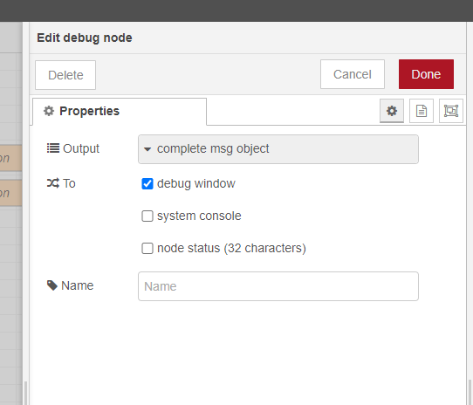Enable the system console checkbox

click(x=147, y=216)
